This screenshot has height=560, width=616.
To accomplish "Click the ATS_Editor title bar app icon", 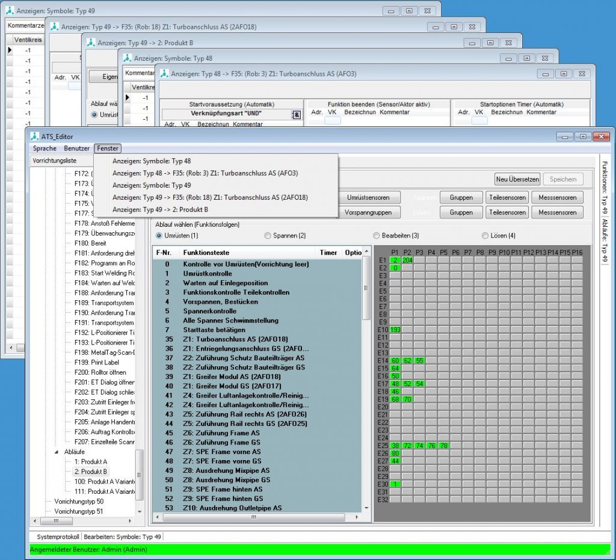I will click(35, 136).
